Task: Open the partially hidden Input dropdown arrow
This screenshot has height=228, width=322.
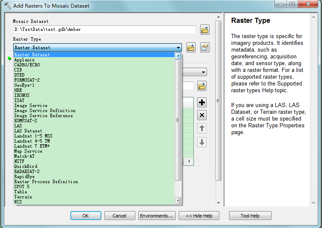Action: pos(203,72)
